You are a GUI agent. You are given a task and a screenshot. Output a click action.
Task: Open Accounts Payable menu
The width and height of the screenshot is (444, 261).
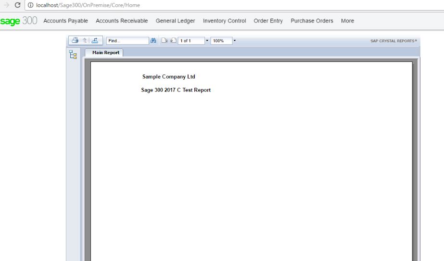[x=66, y=21]
